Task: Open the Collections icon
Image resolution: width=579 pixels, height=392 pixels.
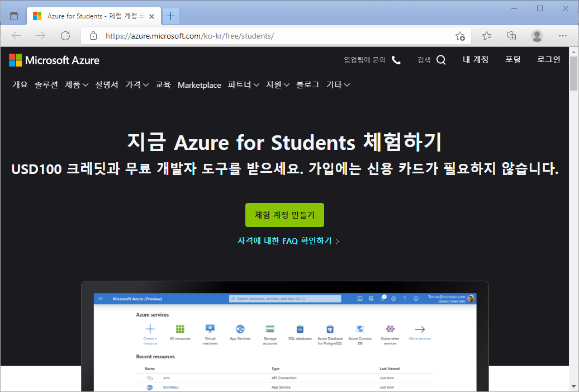Action: pyautogui.click(x=511, y=36)
